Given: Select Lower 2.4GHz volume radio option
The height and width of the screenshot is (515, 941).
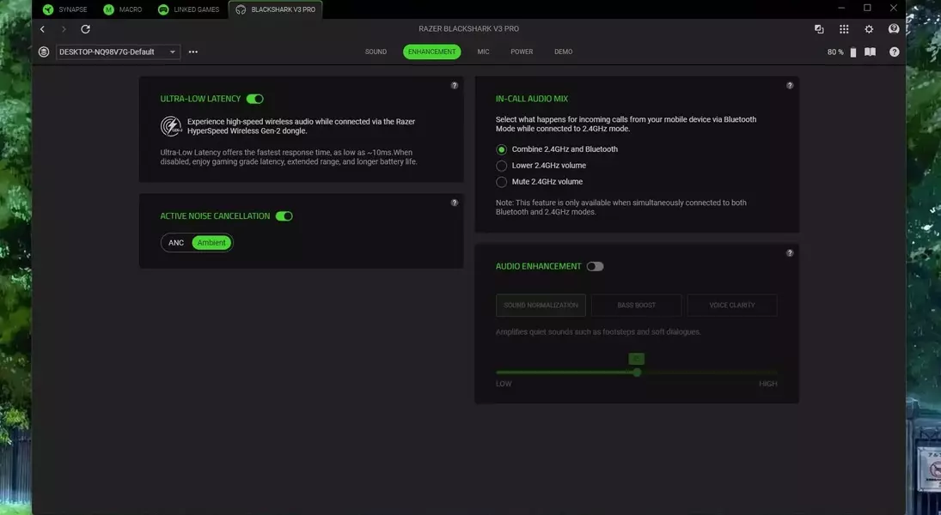Looking at the screenshot, I should (x=502, y=166).
